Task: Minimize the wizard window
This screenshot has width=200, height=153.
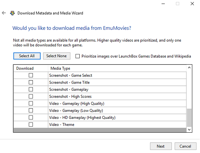Action: [x=163, y=4]
